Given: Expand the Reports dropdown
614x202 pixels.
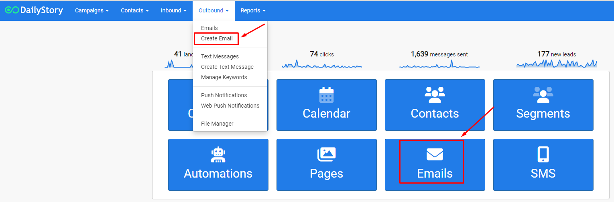Looking at the screenshot, I should point(253,11).
